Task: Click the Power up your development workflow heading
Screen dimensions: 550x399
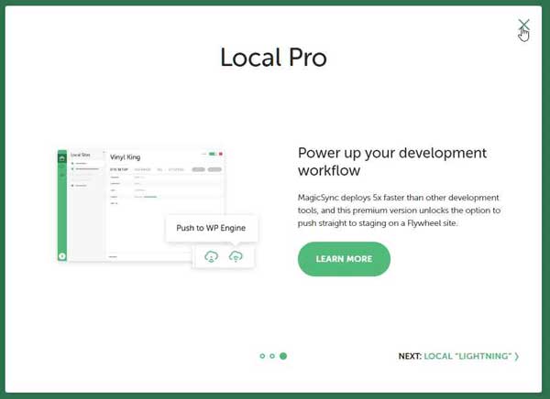Action: (392, 161)
